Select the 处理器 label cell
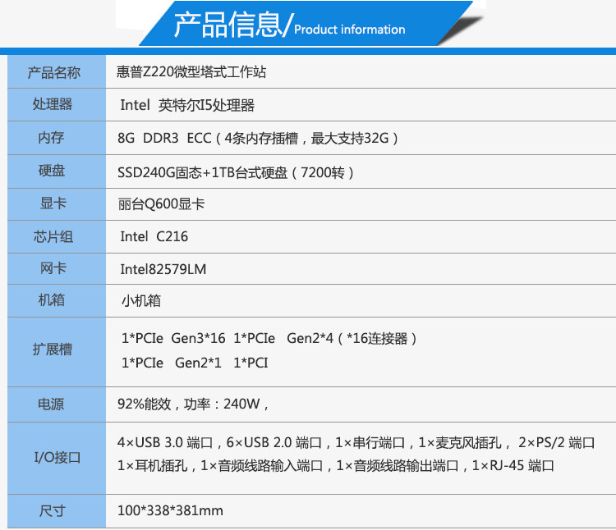This screenshot has height=530, width=616. pos(57,105)
